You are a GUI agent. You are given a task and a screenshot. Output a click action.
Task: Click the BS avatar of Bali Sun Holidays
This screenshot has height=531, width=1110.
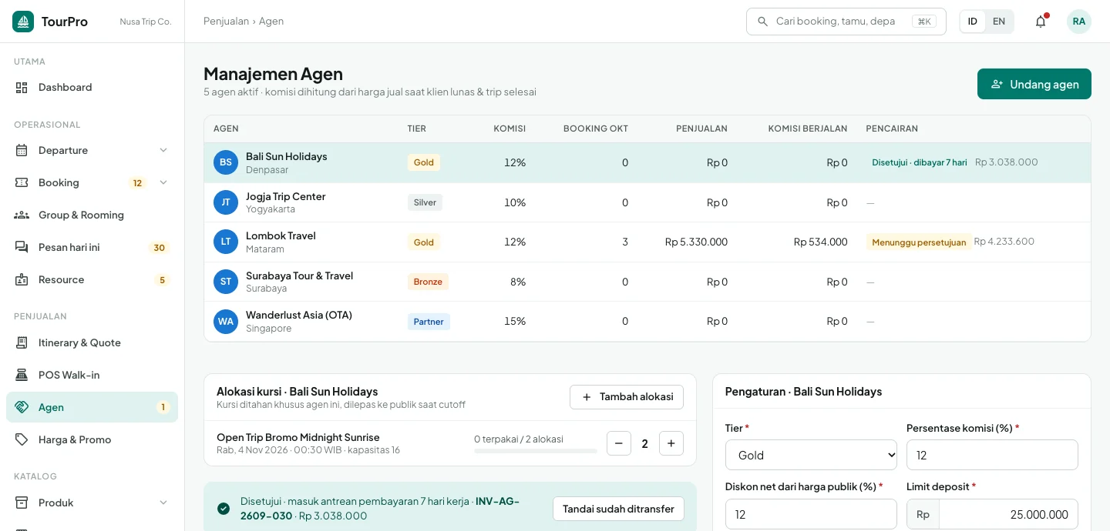click(226, 162)
